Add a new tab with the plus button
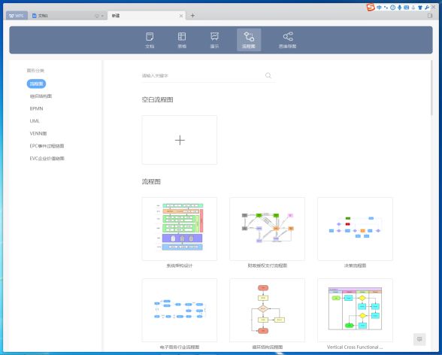Image resolution: width=442 pixels, height=355 pixels. [x=192, y=16]
